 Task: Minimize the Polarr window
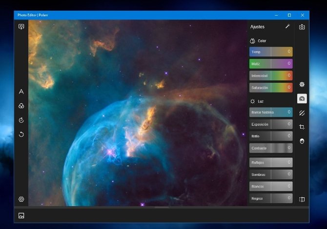tap(276, 15)
